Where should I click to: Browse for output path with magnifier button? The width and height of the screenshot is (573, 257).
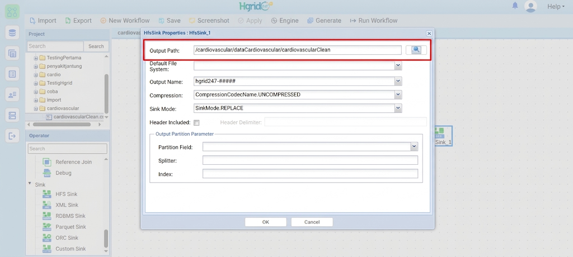click(x=416, y=50)
